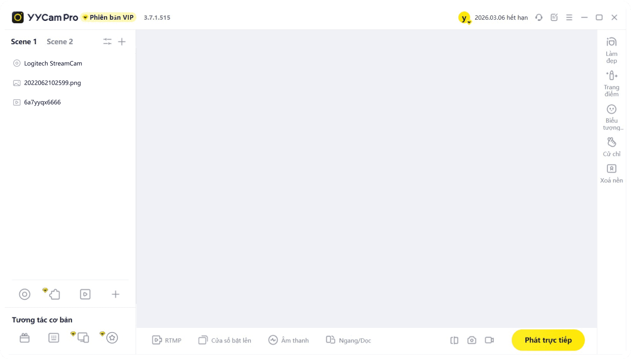Open the Xoá nền background removal tool

(611, 174)
